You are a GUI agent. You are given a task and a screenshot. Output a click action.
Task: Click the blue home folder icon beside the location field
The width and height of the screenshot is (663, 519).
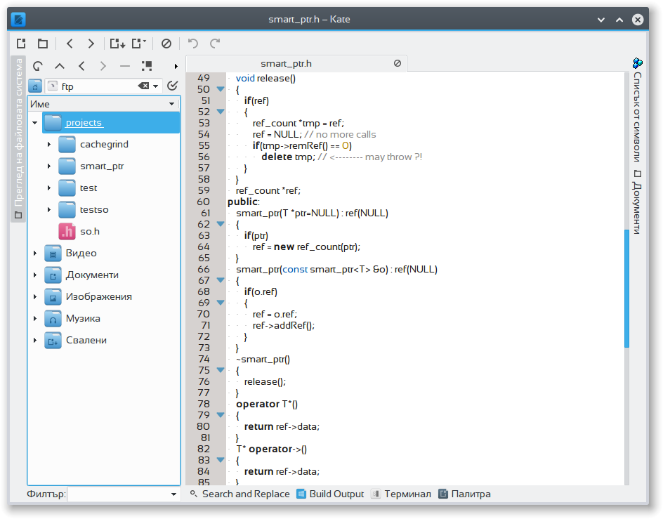click(35, 86)
